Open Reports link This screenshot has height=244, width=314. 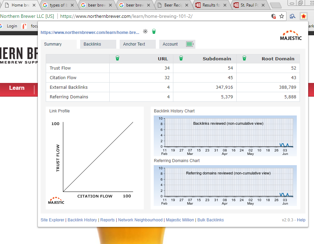pyautogui.click(x=108, y=220)
